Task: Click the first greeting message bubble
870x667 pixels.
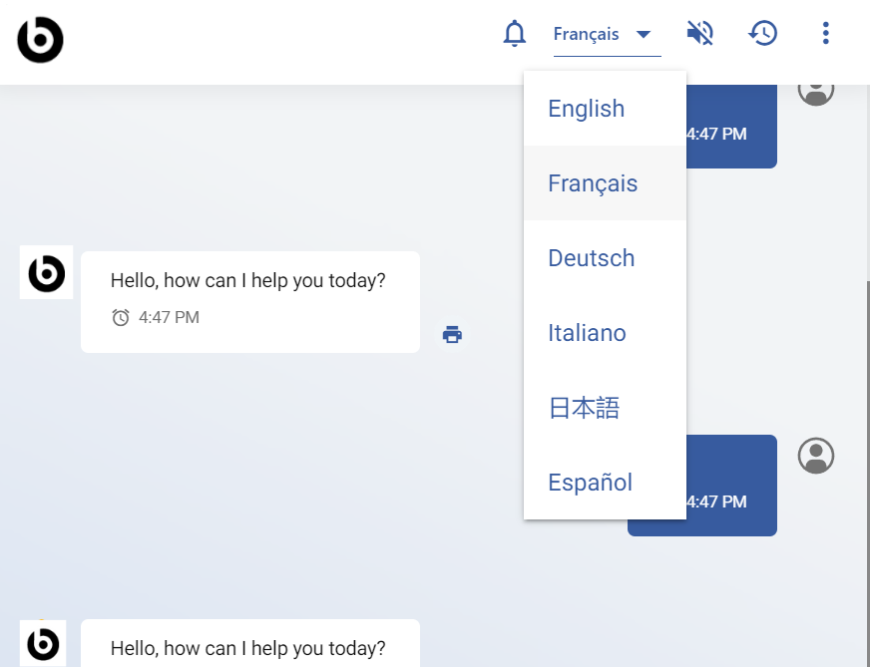Action: 249,301
